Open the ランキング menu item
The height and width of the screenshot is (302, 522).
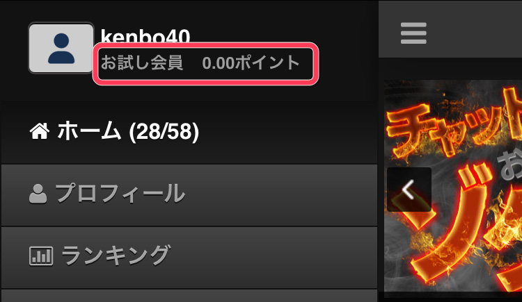[189, 258]
